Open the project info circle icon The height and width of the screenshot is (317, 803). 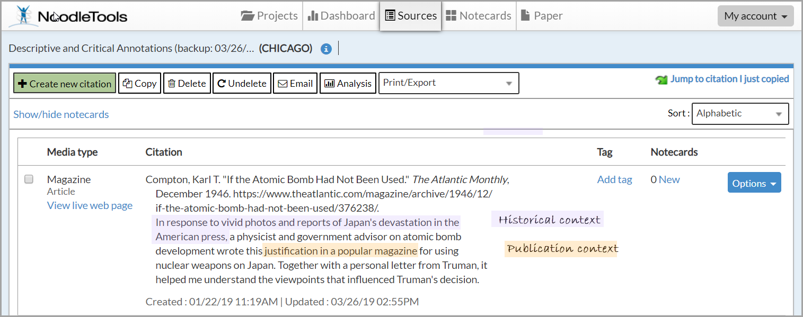point(326,48)
